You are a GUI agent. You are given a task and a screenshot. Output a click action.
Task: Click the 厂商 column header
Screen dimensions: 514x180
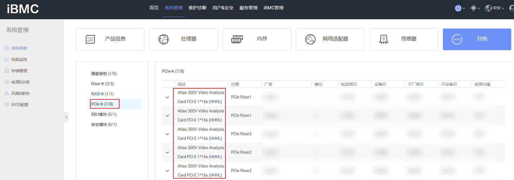(x=268, y=84)
